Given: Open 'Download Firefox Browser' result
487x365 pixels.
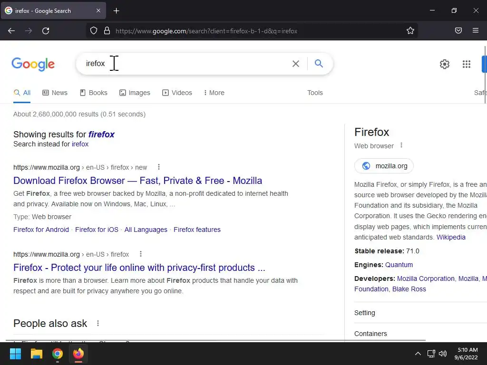Looking at the screenshot, I should [137, 181].
